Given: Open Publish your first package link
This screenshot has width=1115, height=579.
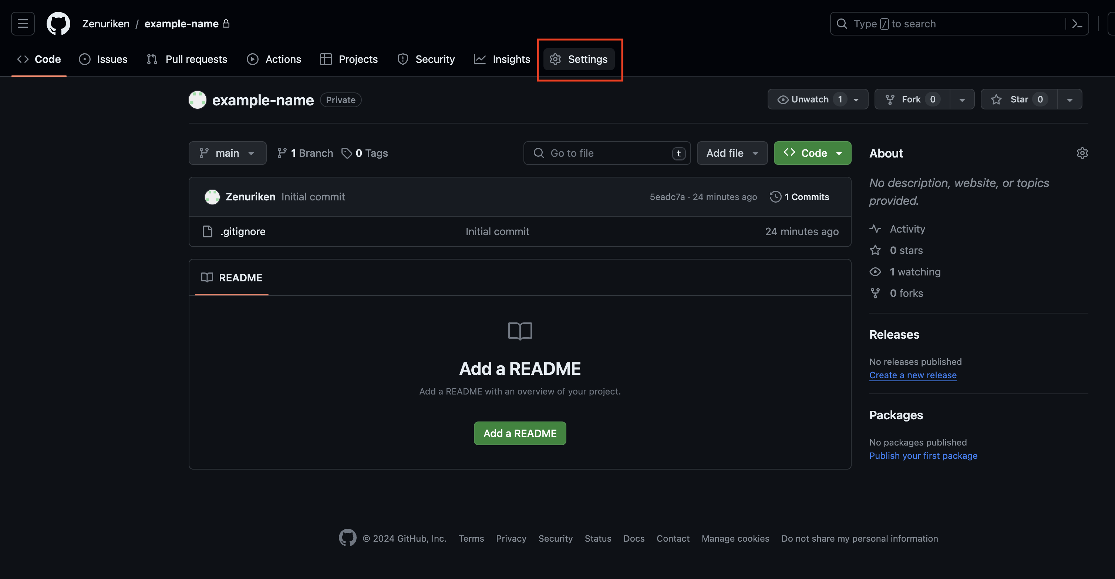Looking at the screenshot, I should (x=923, y=456).
